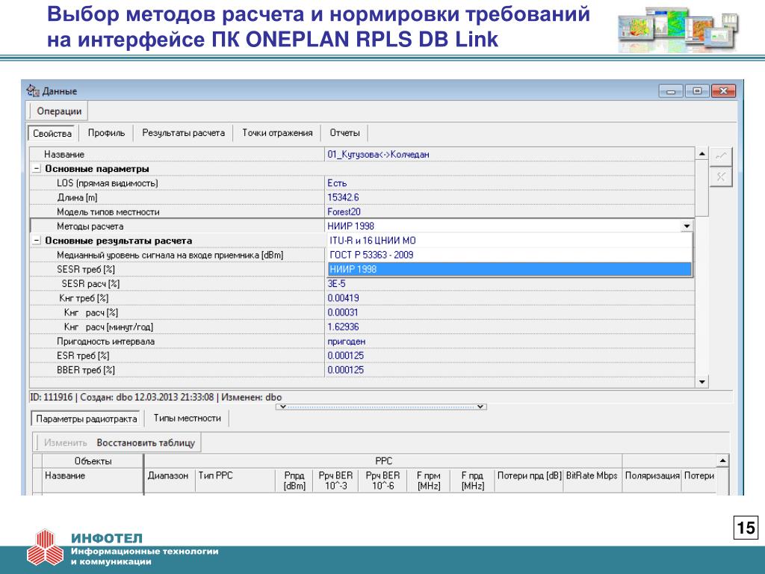Click the РРС table group header

(383, 461)
